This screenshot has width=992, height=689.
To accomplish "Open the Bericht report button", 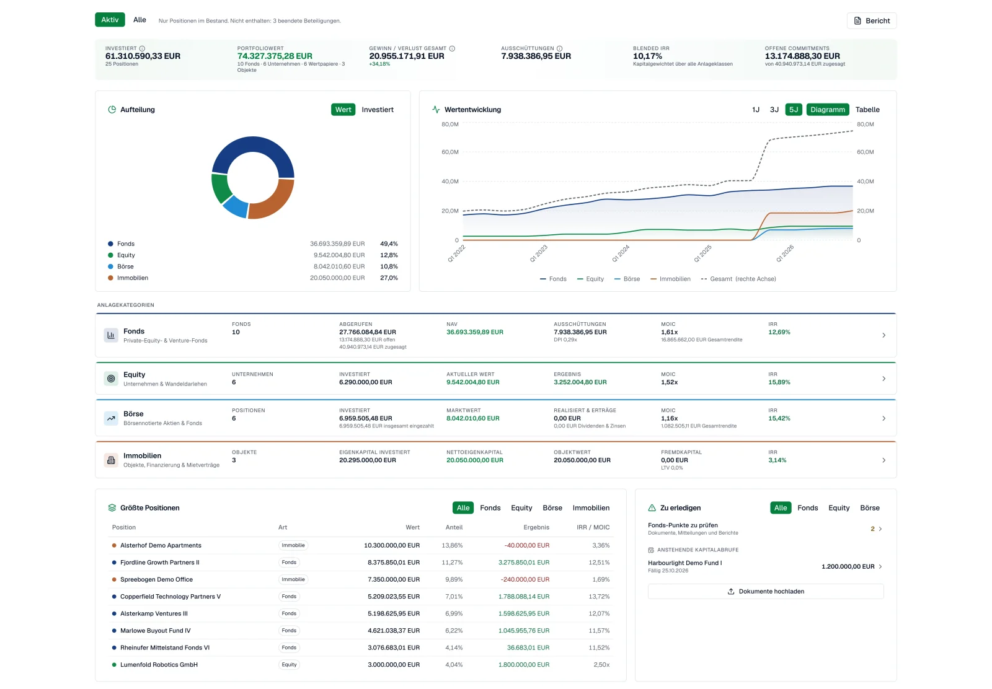I will pyautogui.click(x=872, y=20).
